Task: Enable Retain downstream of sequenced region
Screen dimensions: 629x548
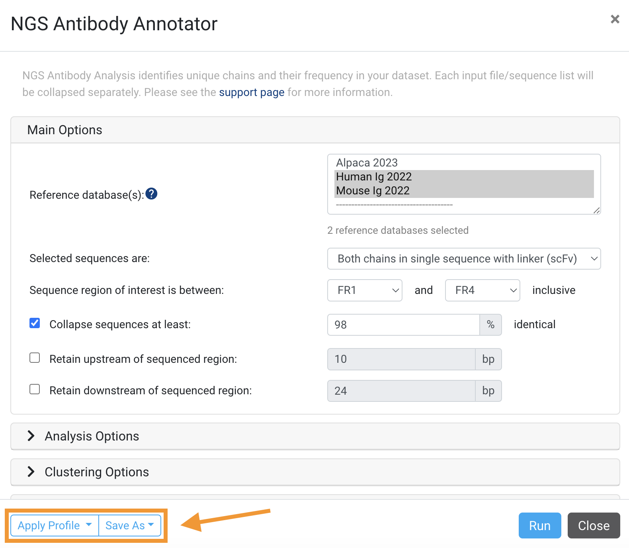Action: 35,389
